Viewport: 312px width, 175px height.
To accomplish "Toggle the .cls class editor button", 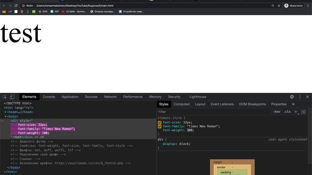I will coord(287,112).
